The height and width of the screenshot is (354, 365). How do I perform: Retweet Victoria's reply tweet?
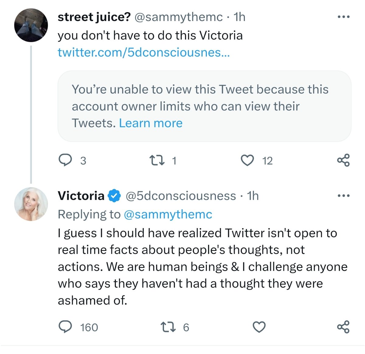[x=168, y=327]
